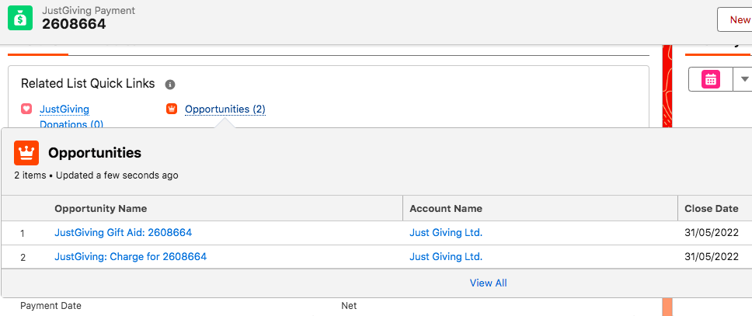Viewport: 752px width, 316px height.
Task: Sort by Account Name column header
Action: [x=446, y=209]
